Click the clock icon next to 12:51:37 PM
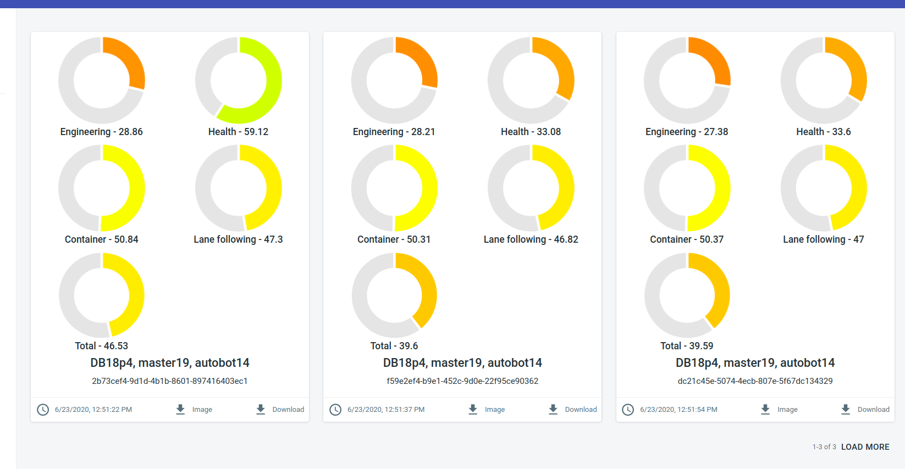Screen dimensions: 905x469 pos(335,410)
